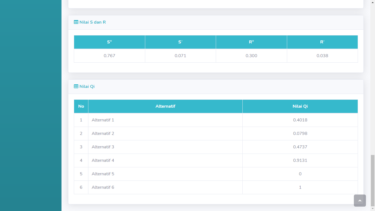Click the Qi value 1 for Alternatif 6
The width and height of the screenshot is (375, 211).
tap(300, 187)
